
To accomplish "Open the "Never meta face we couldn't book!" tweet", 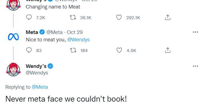I will [66, 99].
